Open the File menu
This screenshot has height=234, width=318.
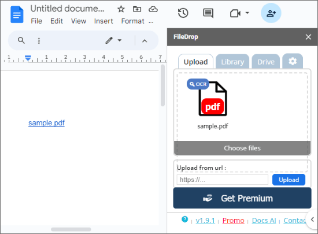coord(36,21)
